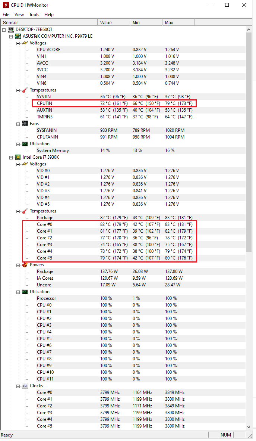The height and width of the screenshot is (441, 256).
Task: Click the Max column header
Action: point(169,23)
